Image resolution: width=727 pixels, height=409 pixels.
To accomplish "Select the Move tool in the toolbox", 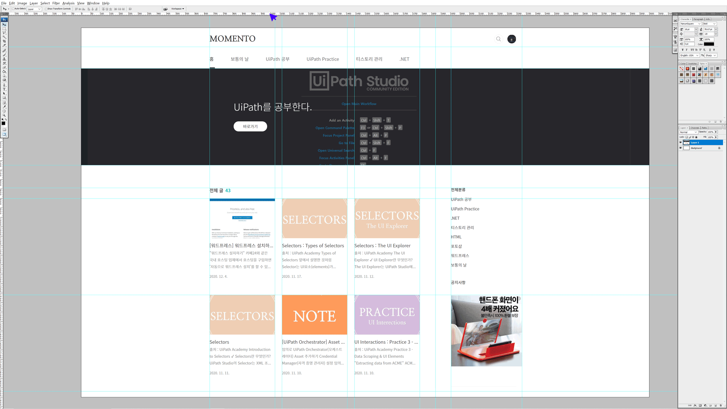I will pos(4,24).
